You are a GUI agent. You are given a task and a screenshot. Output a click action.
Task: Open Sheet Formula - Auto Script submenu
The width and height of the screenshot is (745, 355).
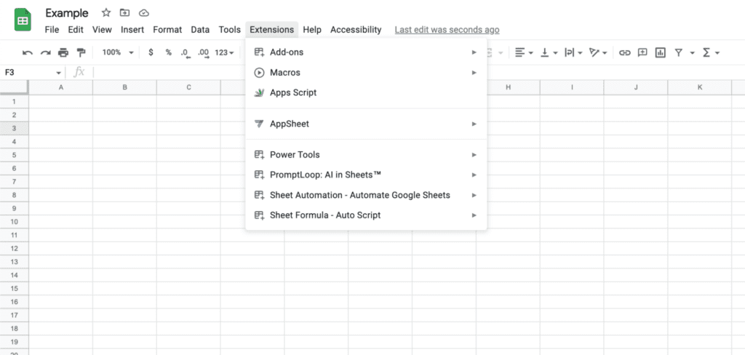tap(366, 215)
